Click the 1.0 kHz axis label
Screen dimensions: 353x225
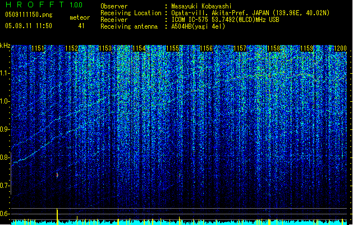(5, 101)
